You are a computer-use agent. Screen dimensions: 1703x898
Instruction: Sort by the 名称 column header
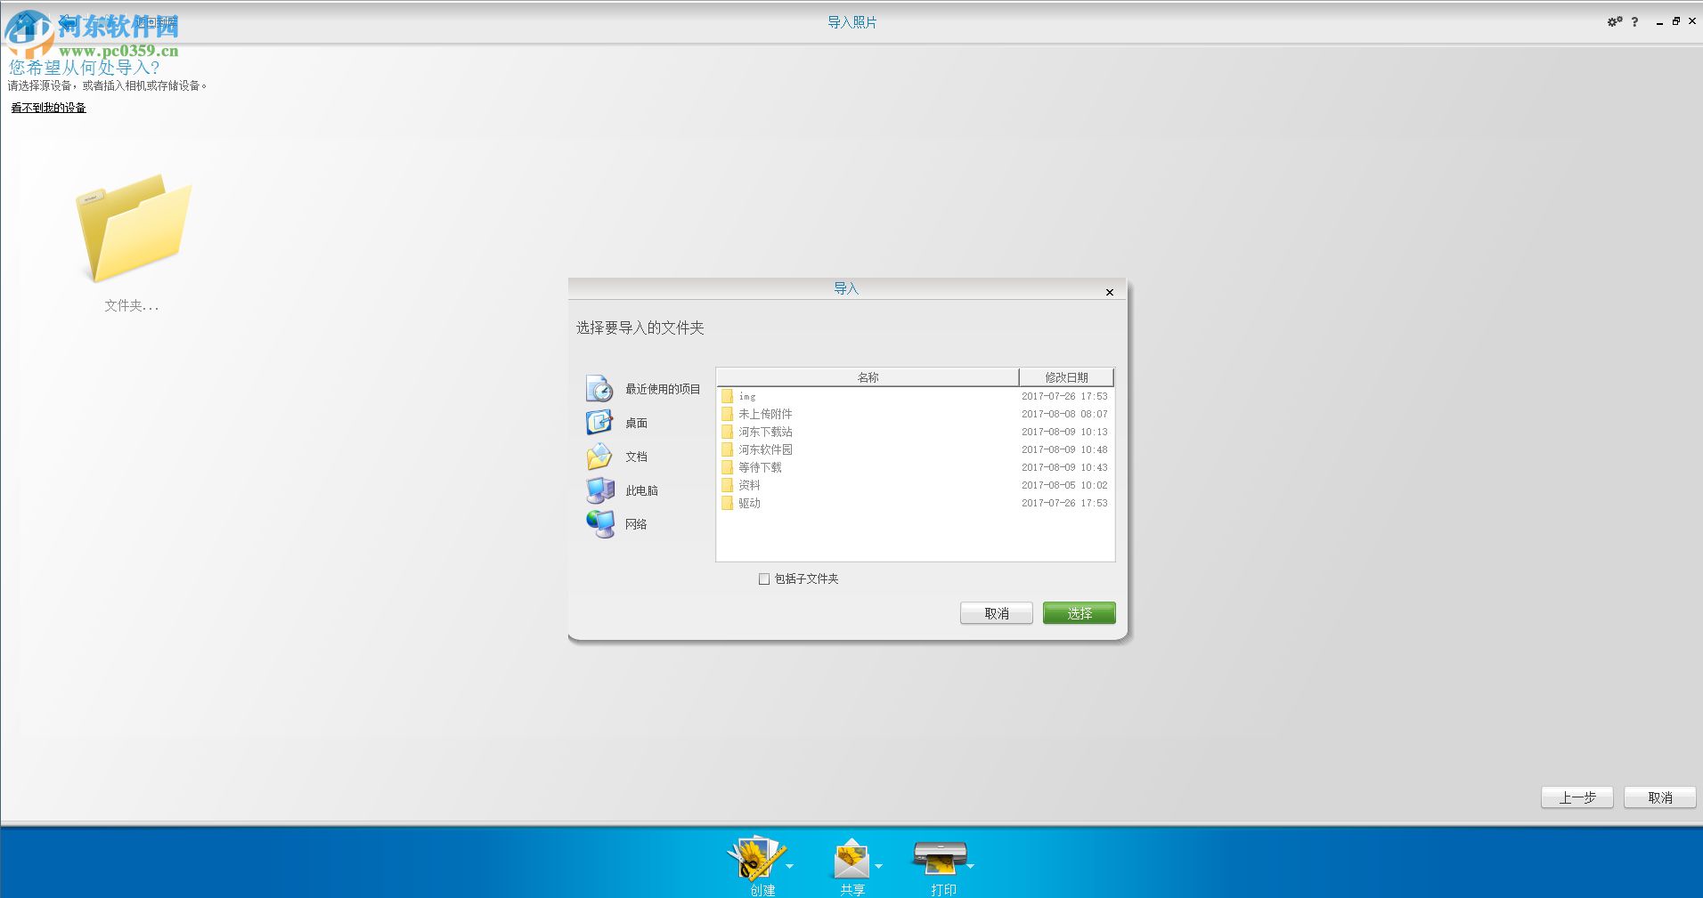coord(868,377)
